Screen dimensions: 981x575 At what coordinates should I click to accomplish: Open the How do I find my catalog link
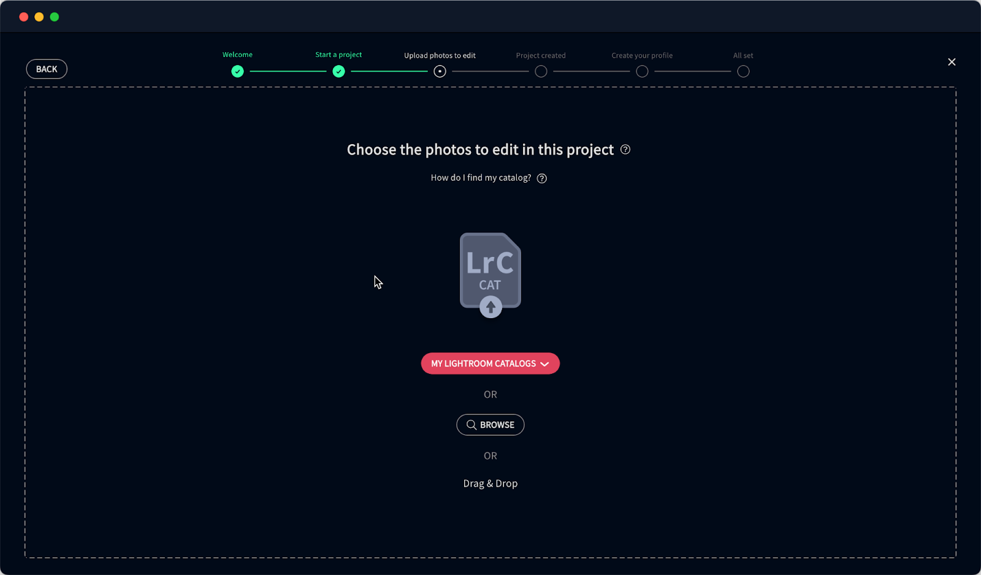481,178
